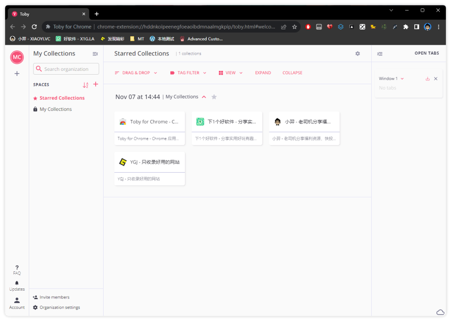Collapse collection using the red chevron
451x321 pixels.
(204, 97)
